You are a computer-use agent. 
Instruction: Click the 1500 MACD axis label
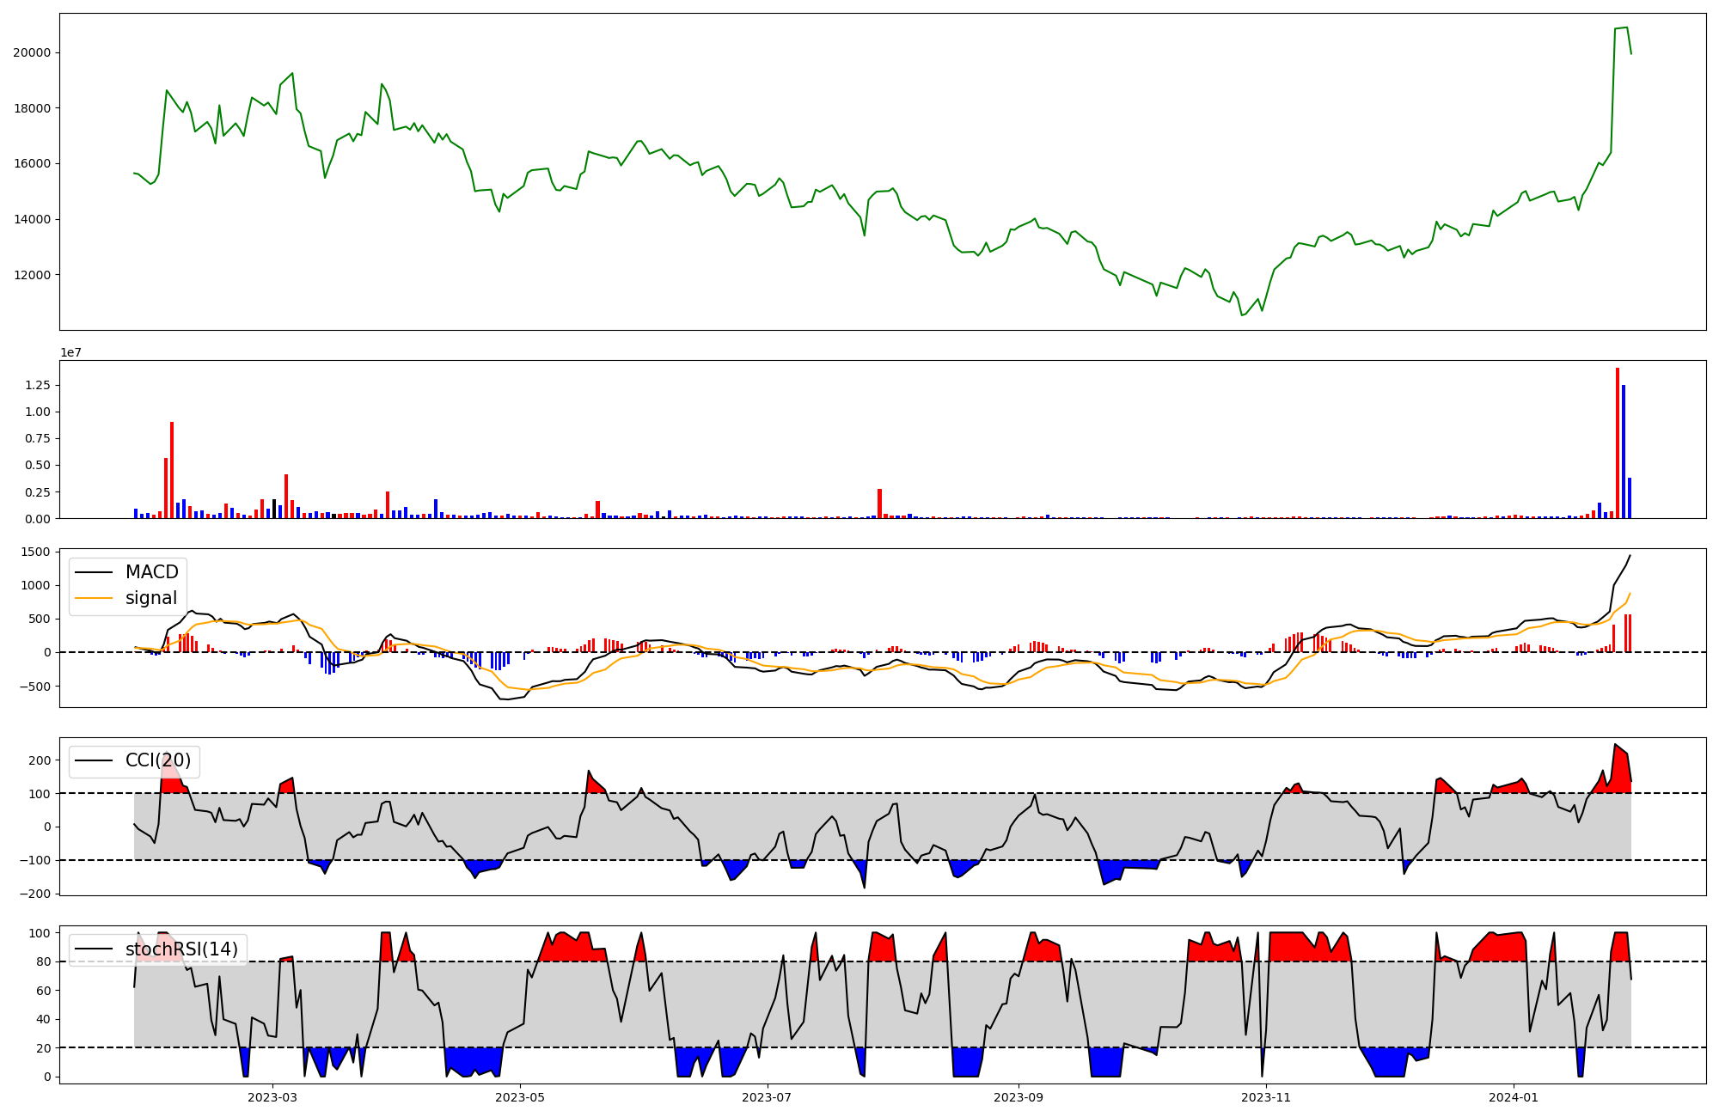37,552
